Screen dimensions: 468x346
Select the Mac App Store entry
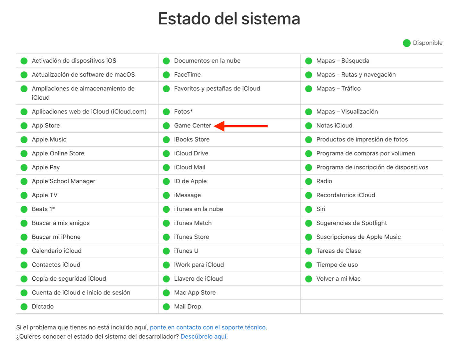coord(195,293)
